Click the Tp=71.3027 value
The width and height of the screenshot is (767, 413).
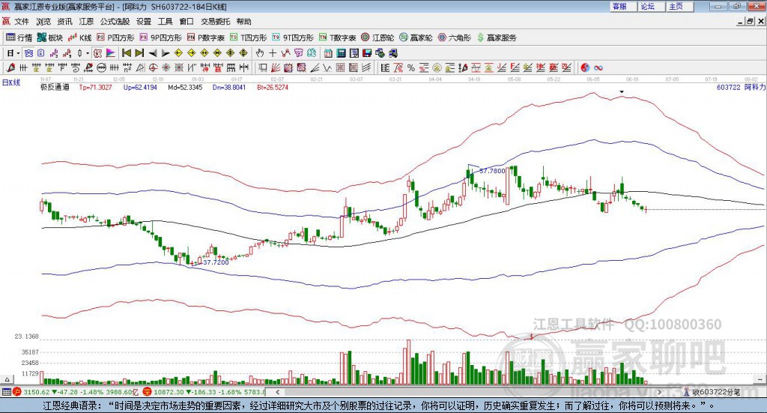[x=95, y=87]
